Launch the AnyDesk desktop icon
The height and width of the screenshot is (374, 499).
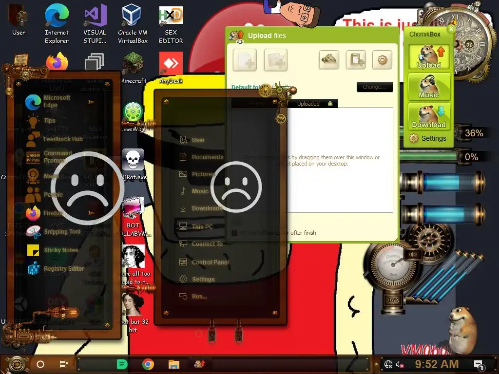171,68
